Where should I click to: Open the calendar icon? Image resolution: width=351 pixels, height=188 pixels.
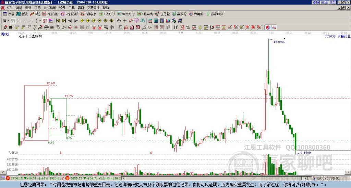pyautogui.click(x=150, y=21)
